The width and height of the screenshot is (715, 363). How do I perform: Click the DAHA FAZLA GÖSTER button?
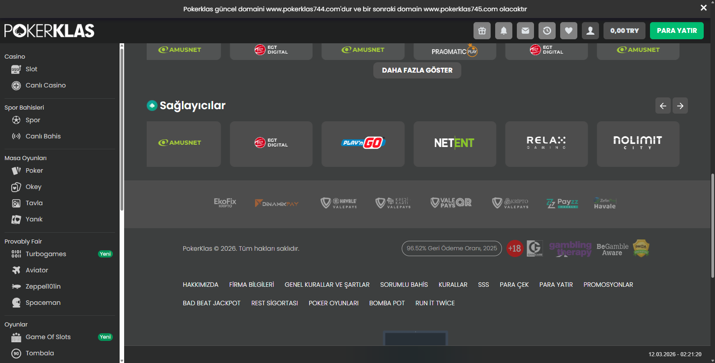click(417, 70)
